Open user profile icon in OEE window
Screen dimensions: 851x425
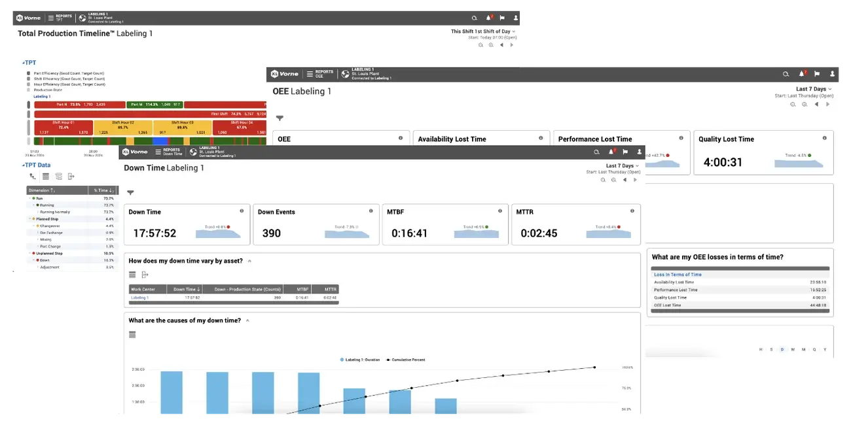pyautogui.click(x=832, y=74)
